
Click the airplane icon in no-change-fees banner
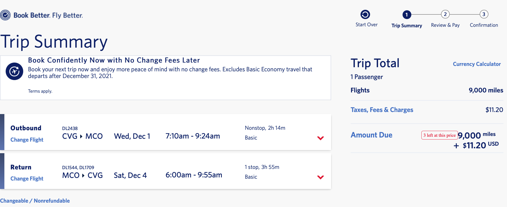pyautogui.click(x=14, y=71)
